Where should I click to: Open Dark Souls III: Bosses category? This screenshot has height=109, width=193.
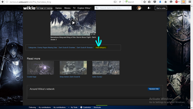84,47
